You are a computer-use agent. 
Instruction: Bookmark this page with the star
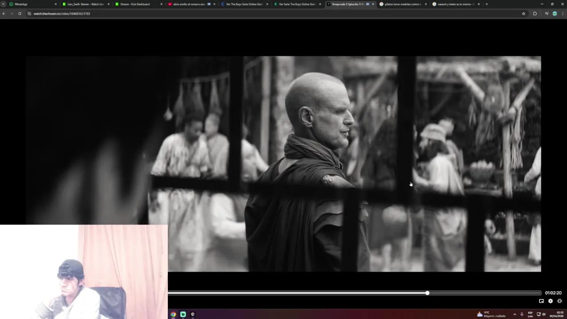click(524, 14)
